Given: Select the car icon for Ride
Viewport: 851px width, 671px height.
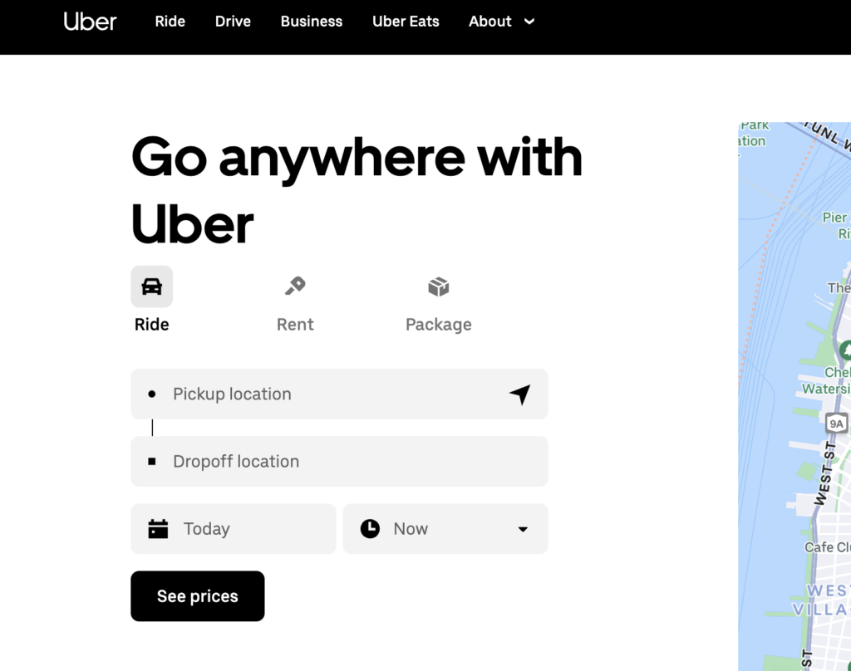Looking at the screenshot, I should tap(151, 286).
